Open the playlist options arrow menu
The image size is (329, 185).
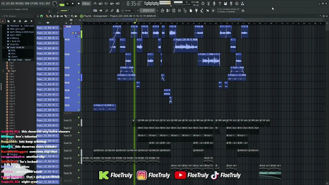click(x=38, y=16)
